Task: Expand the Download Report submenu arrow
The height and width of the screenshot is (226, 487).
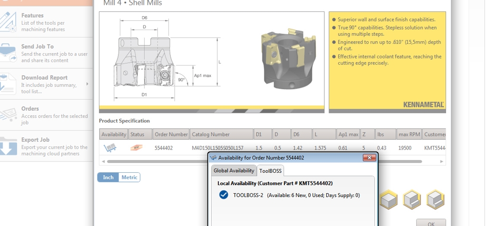Action: pos(88,84)
